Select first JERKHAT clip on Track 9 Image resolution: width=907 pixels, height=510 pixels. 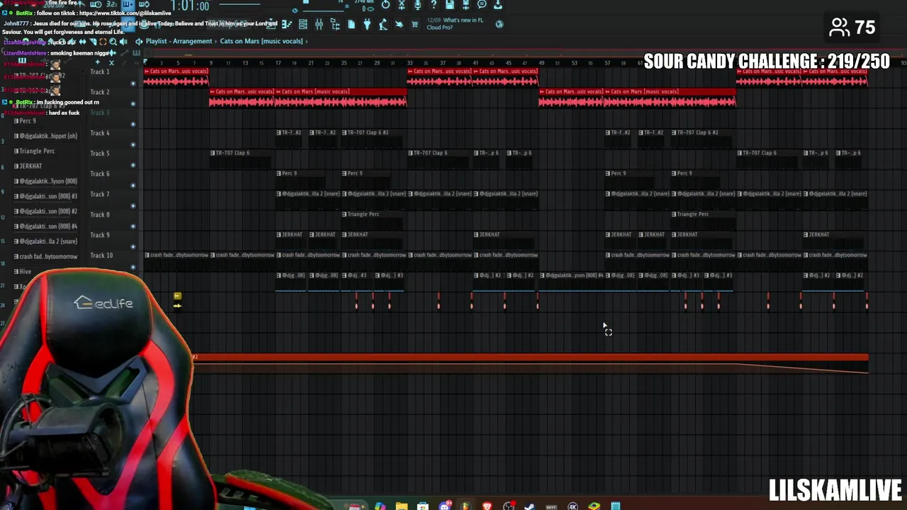(292, 240)
